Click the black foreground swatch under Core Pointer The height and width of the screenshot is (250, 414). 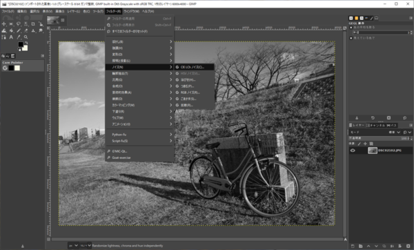click(x=11, y=68)
